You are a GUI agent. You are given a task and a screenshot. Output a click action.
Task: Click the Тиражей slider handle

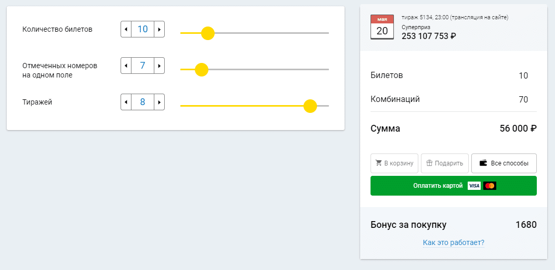coord(310,106)
